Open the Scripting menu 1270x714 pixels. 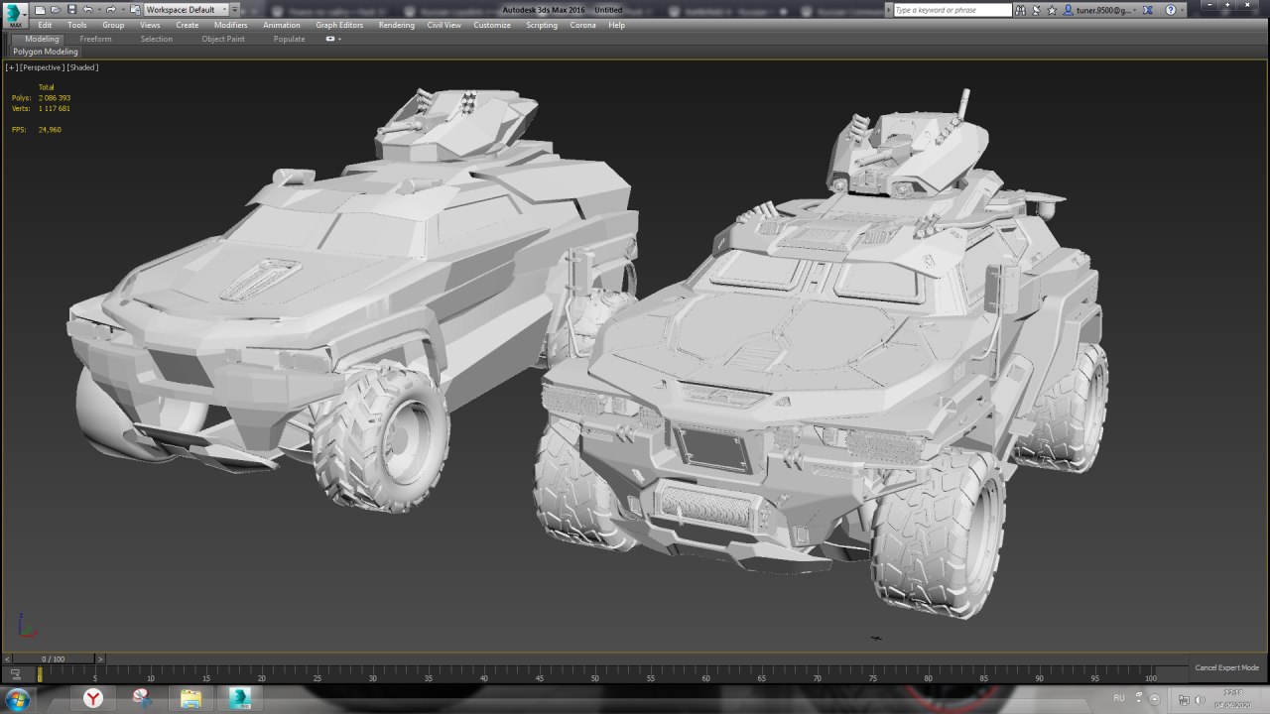coord(542,25)
